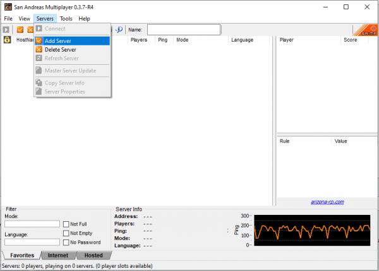Click the Connect play icon in toolbar
The width and height of the screenshot is (379, 271).
[x=7, y=30]
